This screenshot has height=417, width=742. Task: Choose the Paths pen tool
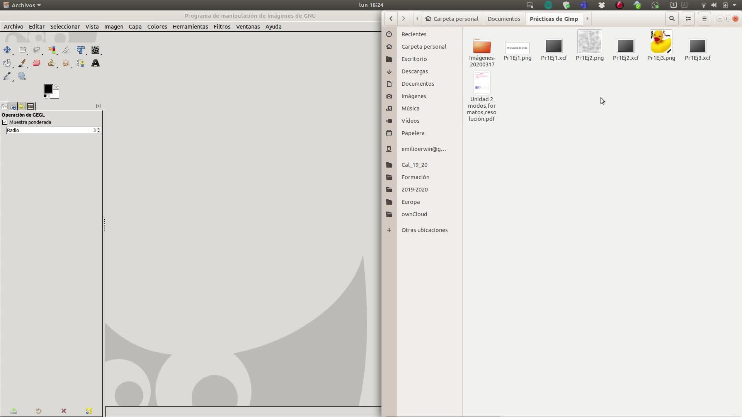(80, 63)
